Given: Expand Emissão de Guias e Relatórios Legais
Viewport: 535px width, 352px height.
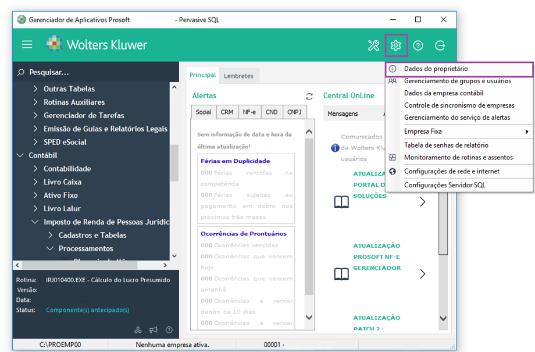Looking at the screenshot, I should [35, 129].
